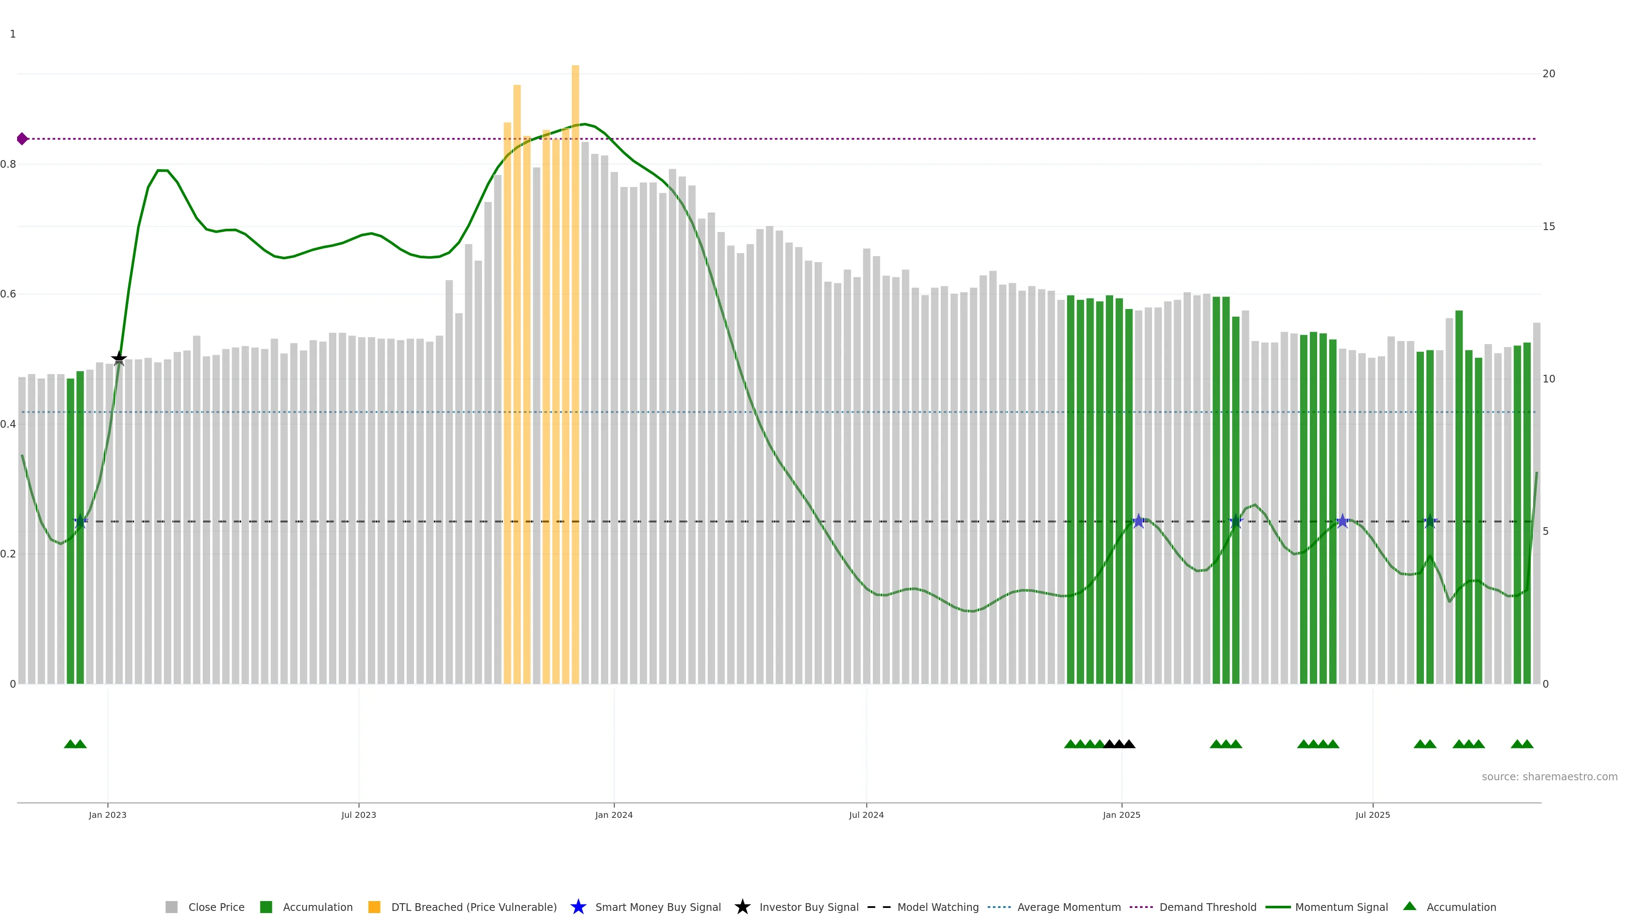Viewport: 1639px width, 922px height.
Task: Click the Jan 2024 axis label
Action: click(613, 814)
